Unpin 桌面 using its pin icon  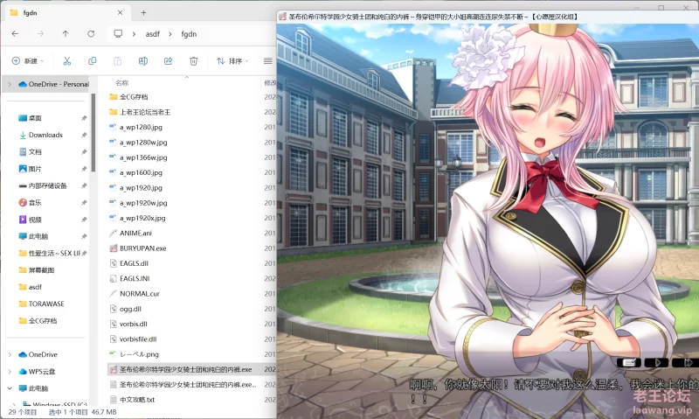click(84, 118)
